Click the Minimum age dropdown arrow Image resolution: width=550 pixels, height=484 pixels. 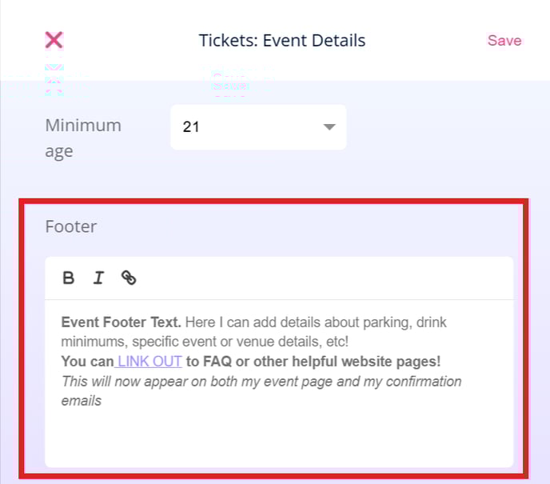[x=329, y=126]
